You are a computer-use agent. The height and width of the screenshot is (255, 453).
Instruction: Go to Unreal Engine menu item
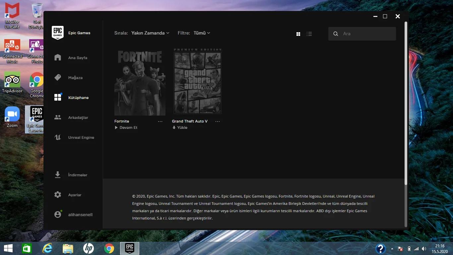(81, 137)
